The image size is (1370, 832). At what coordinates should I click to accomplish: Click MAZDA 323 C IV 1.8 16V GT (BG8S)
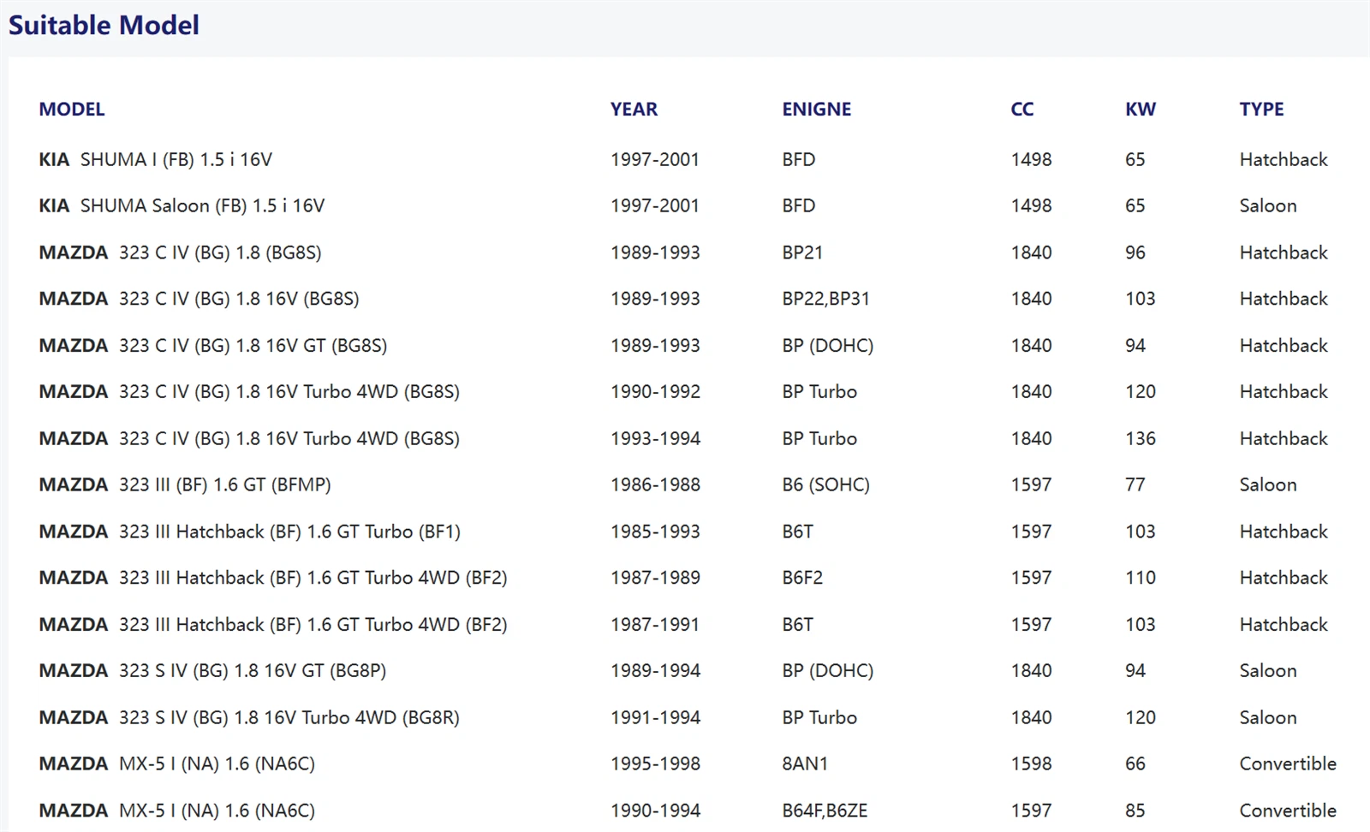pyautogui.click(x=213, y=346)
